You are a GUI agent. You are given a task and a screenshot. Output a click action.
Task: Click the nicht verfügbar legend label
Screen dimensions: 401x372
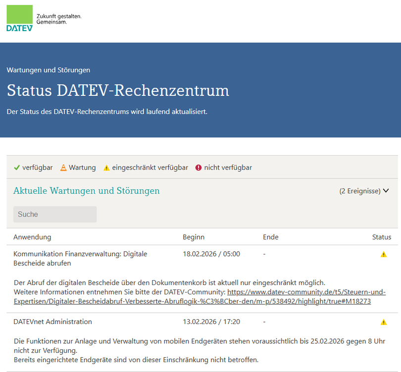pos(228,167)
